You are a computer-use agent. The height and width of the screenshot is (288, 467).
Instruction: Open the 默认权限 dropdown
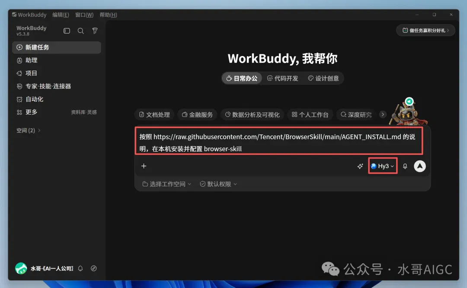[x=218, y=184]
